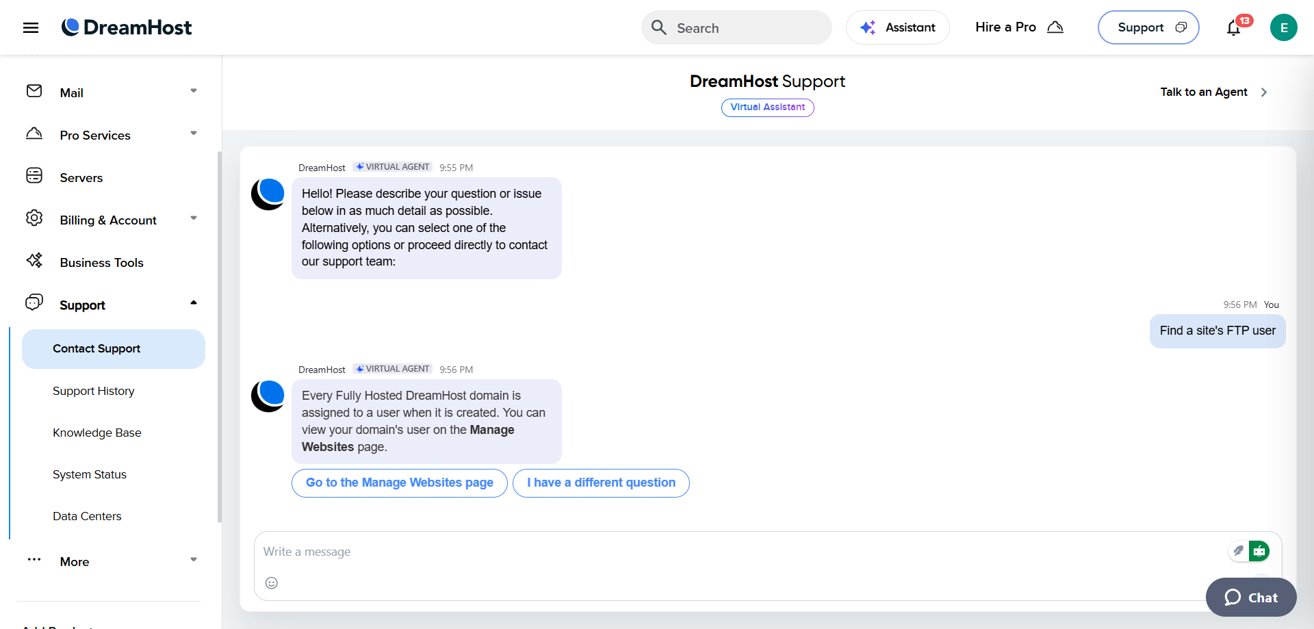Viewport: 1314px width, 629px height.
Task: Click the sidebar scrollbar
Action: (220, 337)
